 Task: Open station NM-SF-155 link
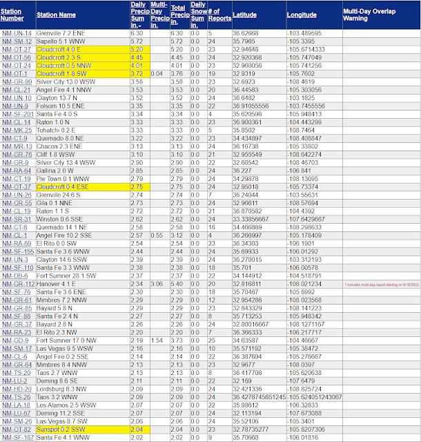click(18, 251)
